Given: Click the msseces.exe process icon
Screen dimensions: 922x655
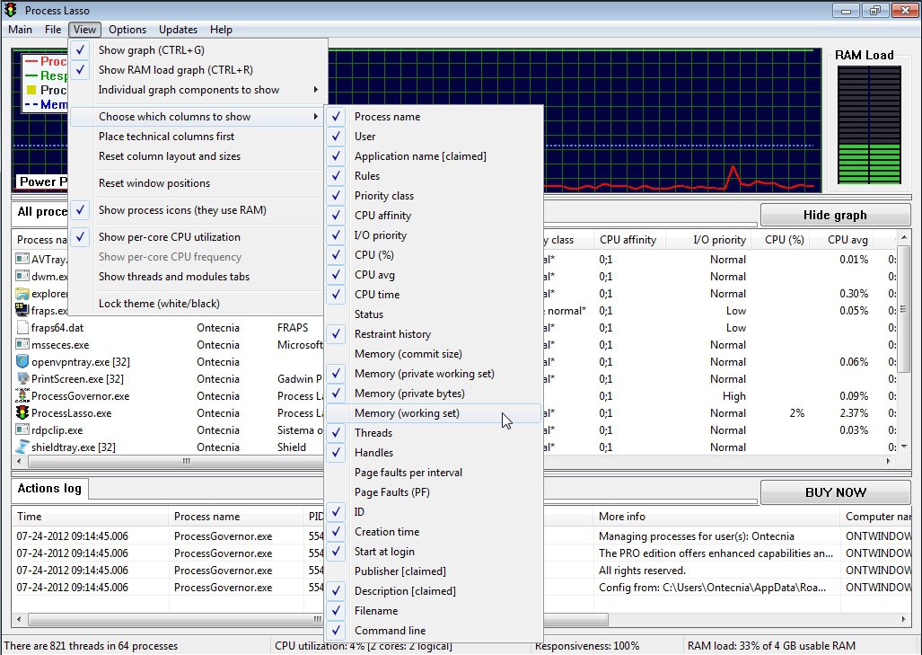Looking at the screenshot, I should [22, 344].
